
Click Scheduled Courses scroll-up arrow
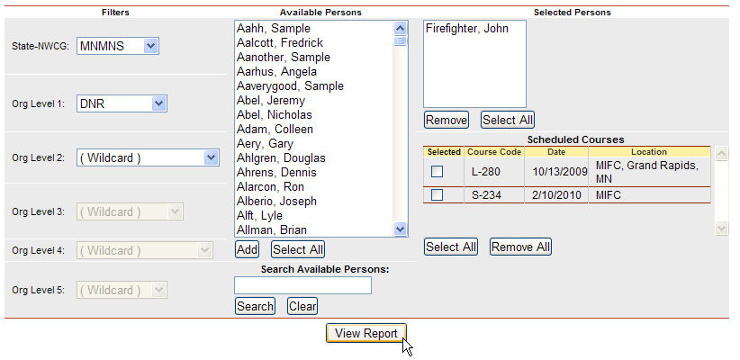pyautogui.click(x=722, y=153)
